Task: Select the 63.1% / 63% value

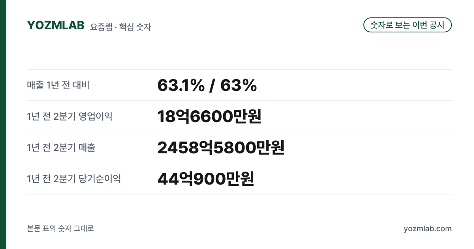Action: click(x=207, y=85)
